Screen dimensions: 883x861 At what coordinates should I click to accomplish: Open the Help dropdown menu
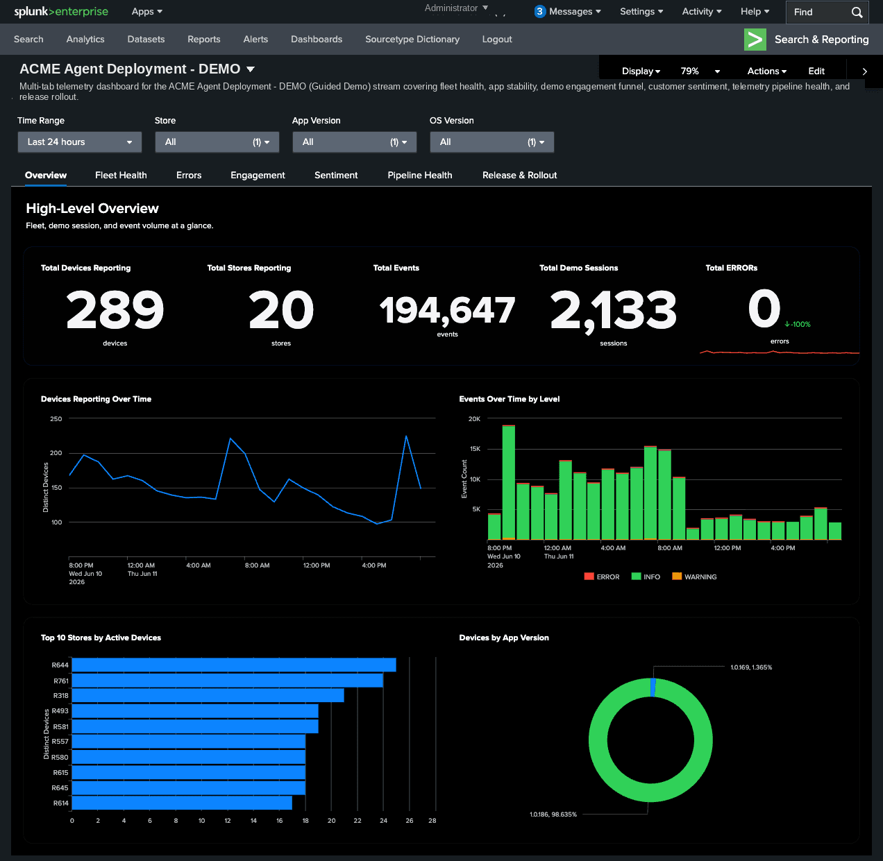[x=755, y=12]
